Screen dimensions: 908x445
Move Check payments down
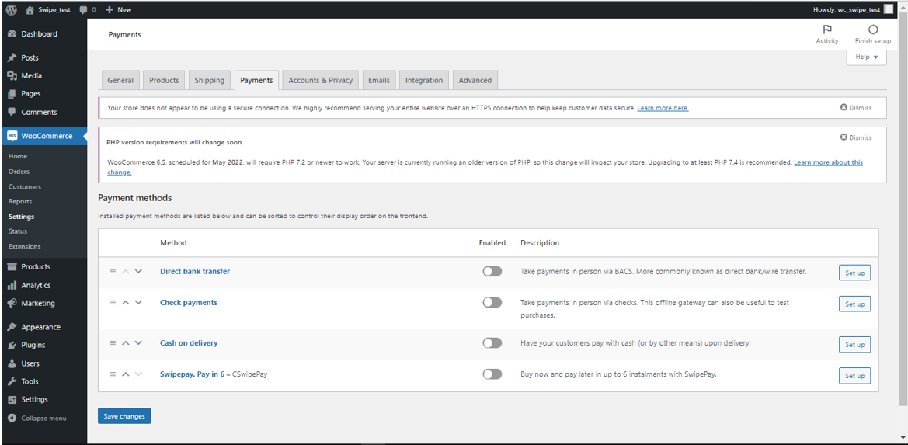(x=137, y=303)
